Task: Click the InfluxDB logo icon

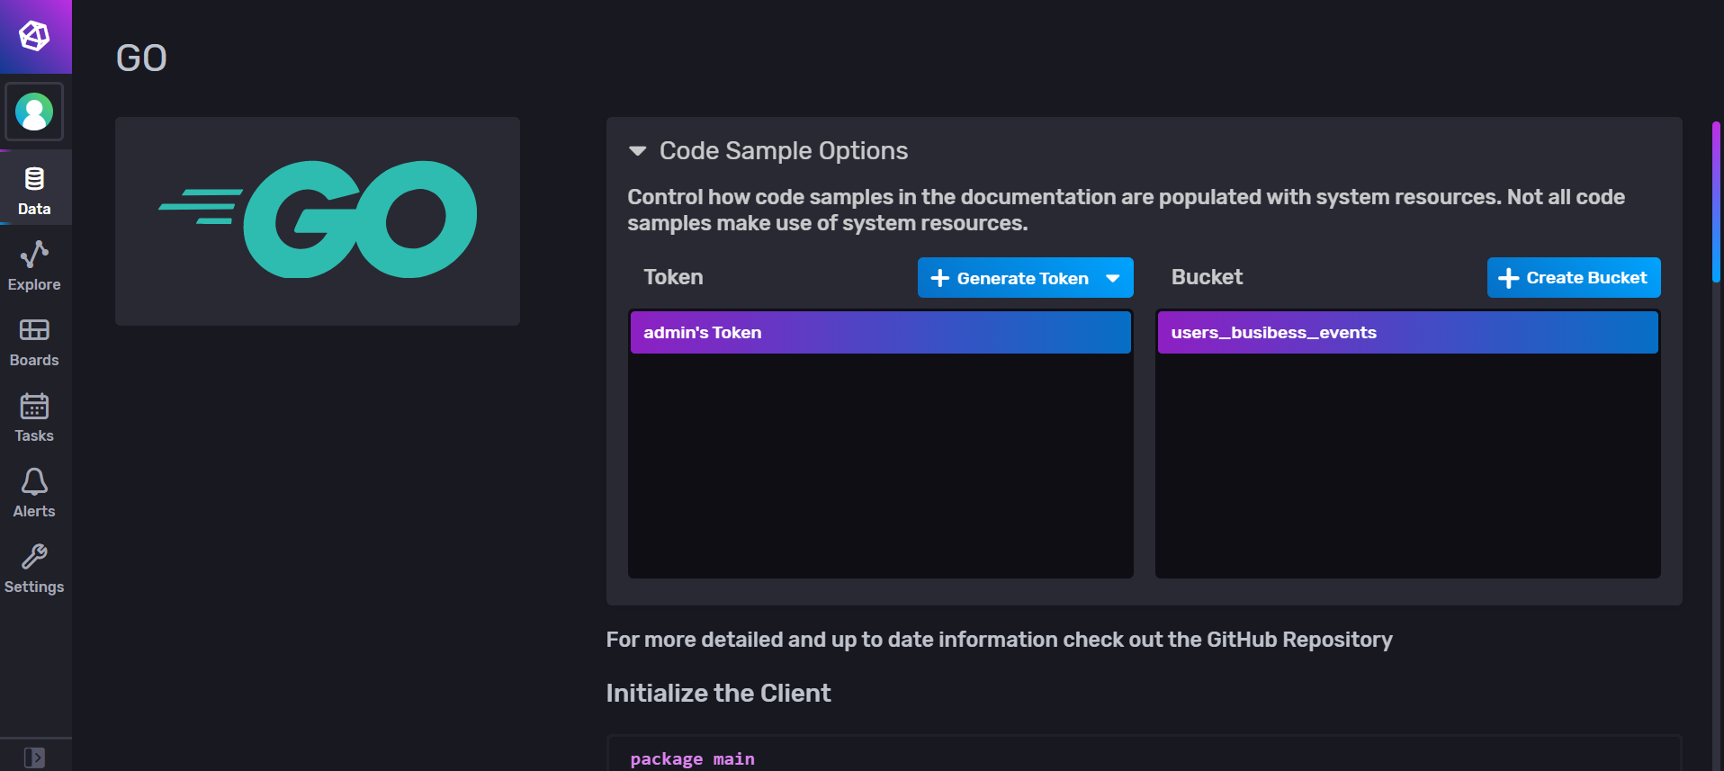Action: pos(34,36)
